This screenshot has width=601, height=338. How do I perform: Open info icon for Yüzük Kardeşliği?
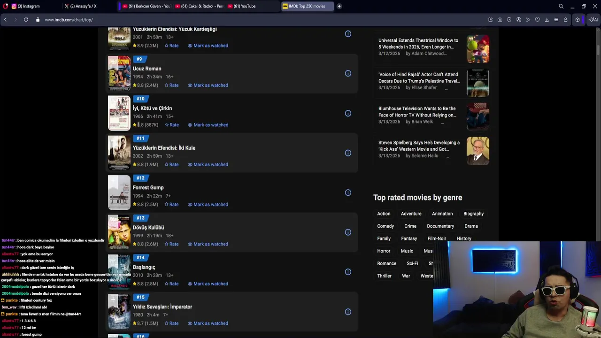(x=348, y=34)
